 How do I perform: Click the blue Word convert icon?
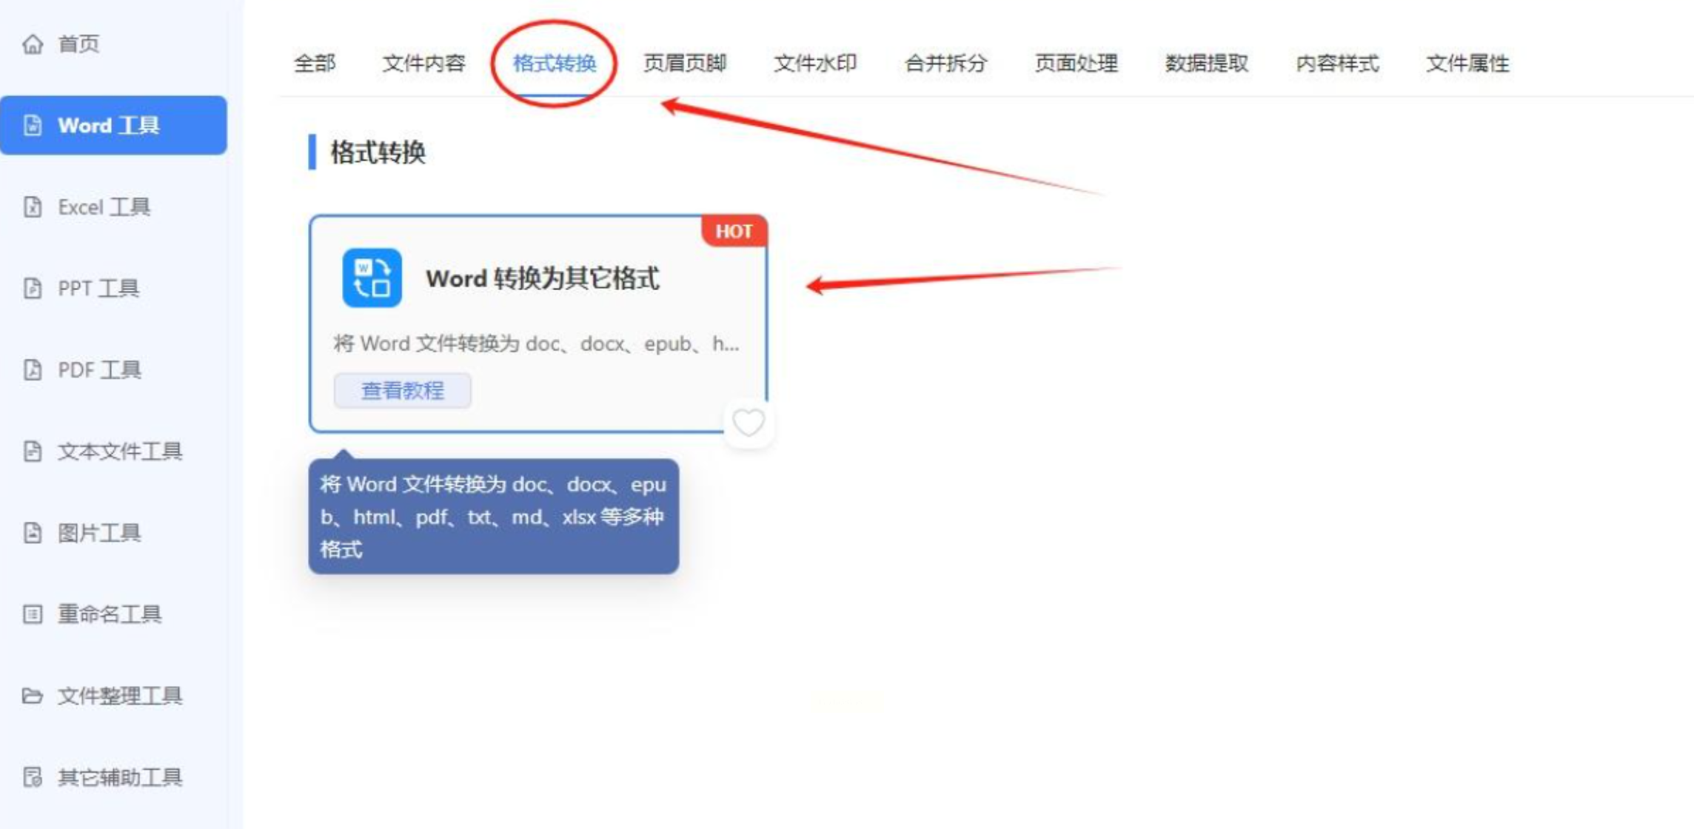[x=372, y=278]
